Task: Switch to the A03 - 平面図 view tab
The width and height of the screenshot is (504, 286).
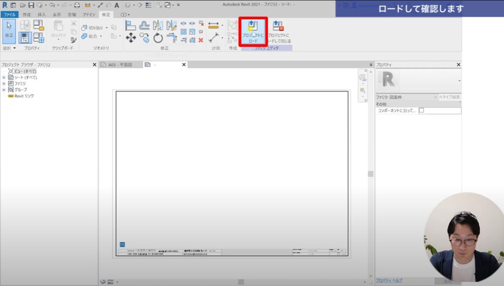Action: click(x=117, y=65)
